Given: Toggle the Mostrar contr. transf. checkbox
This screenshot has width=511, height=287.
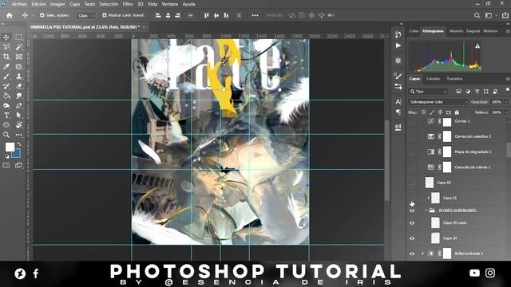Looking at the screenshot, I should click(x=105, y=15).
